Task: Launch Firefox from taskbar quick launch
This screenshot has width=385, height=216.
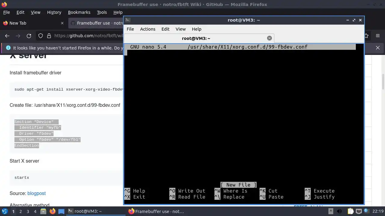Action: point(52,211)
